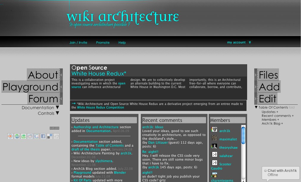Viewport: 301px width, 182px height.
Task: Click the Google bookmark icon
Action: pyautogui.click(x=37, y=136)
